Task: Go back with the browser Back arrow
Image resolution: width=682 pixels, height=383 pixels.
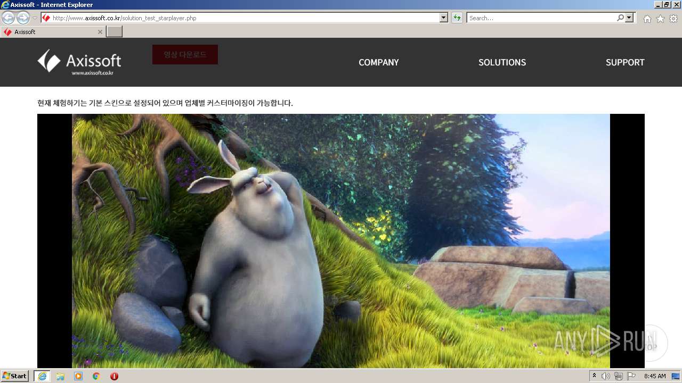Action: click(x=8, y=18)
